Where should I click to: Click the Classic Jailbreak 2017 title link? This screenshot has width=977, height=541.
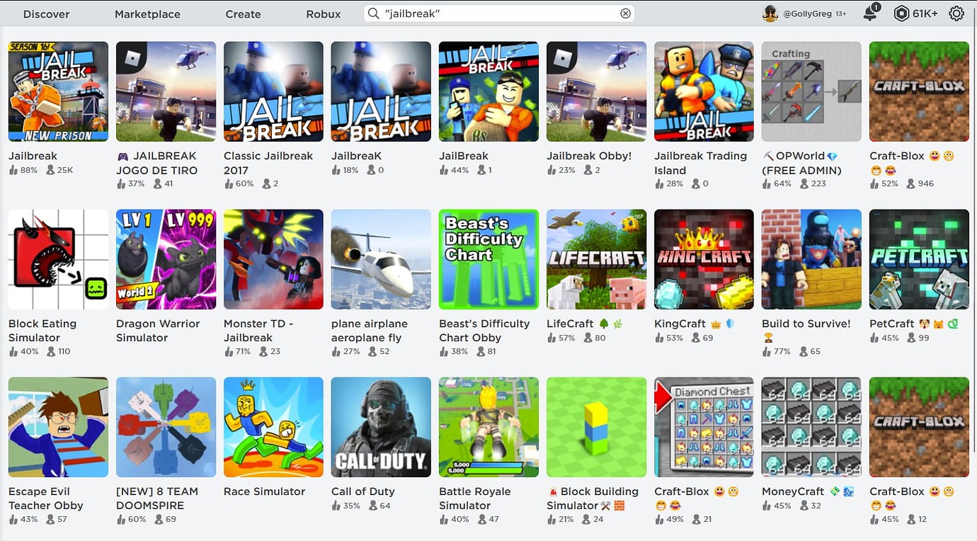(x=268, y=163)
